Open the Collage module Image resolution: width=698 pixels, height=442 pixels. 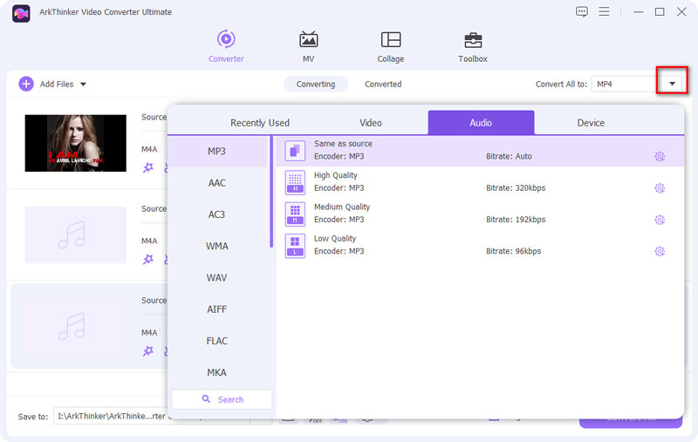point(391,46)
